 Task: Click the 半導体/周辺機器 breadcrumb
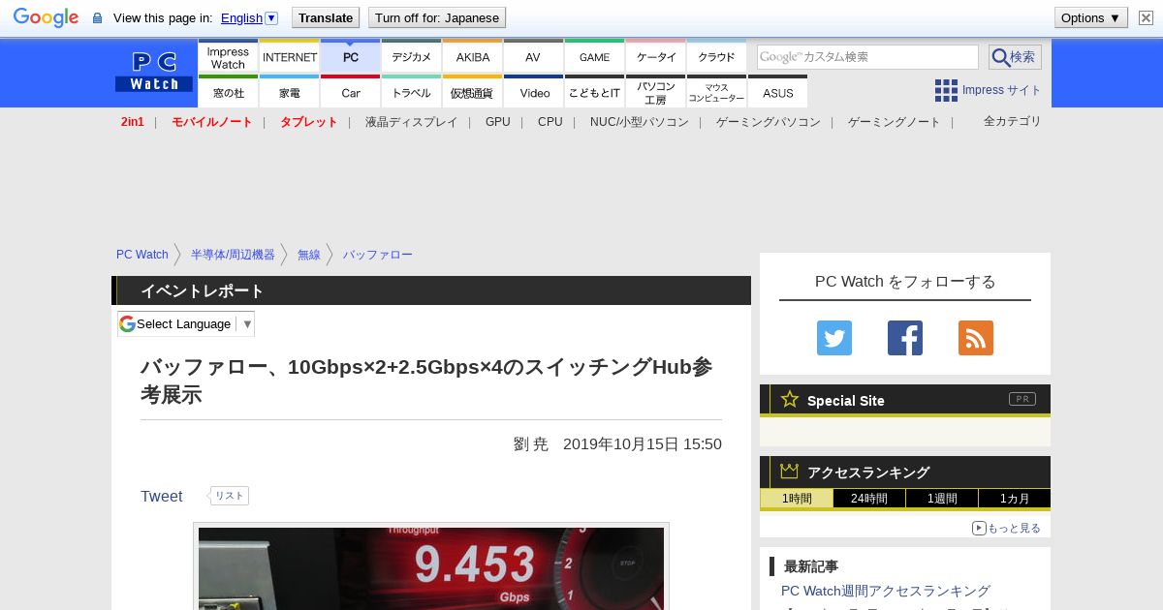click(233, 255)
